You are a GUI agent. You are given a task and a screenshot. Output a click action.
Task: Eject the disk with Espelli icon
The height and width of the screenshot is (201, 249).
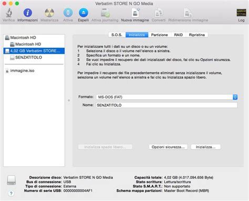tap(84, 13)
